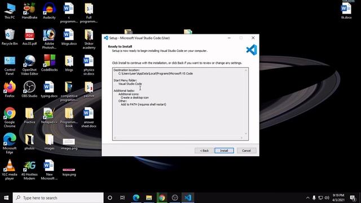Click the up arrow of the summary scrollbar
This screenshot has width=361, height=203.
(x=246, y=70)
